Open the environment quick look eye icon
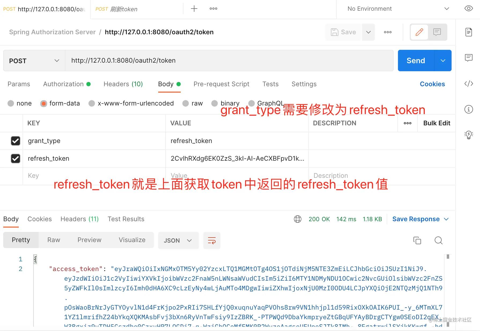480x331 pixels. [x=468, y=8]
